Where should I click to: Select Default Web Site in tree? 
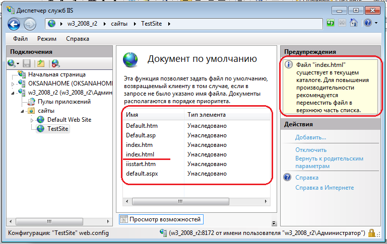pos(70,120)
